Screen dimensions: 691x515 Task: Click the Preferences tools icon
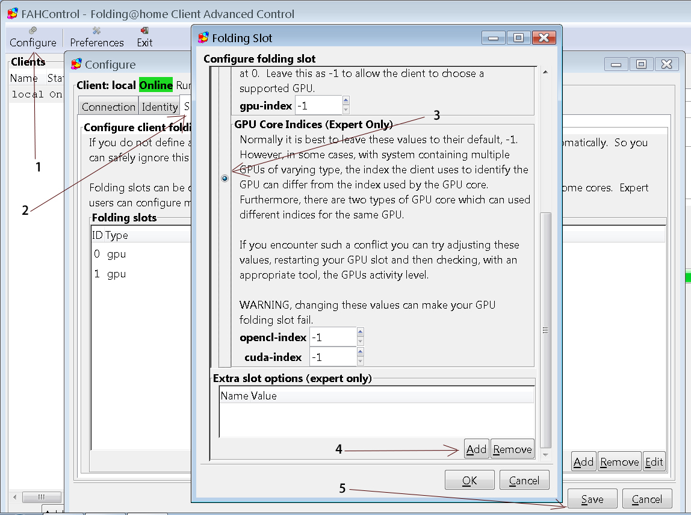click(96, 31)
